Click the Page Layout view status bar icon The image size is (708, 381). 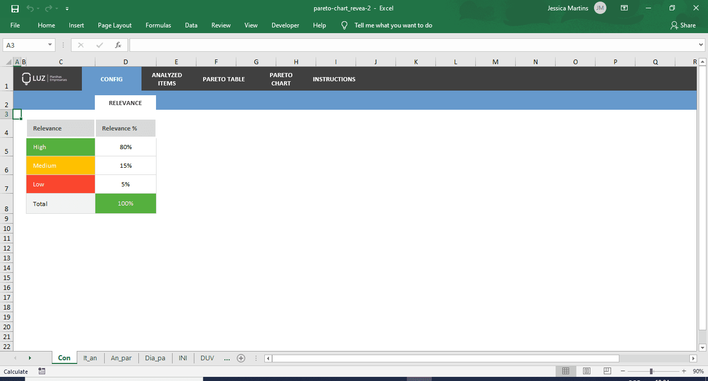[586, 371]
